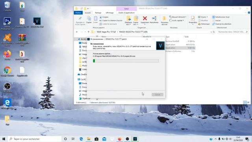Click Inverser la sélection
The height and width of the screenshot is (142, 252).
222,24
